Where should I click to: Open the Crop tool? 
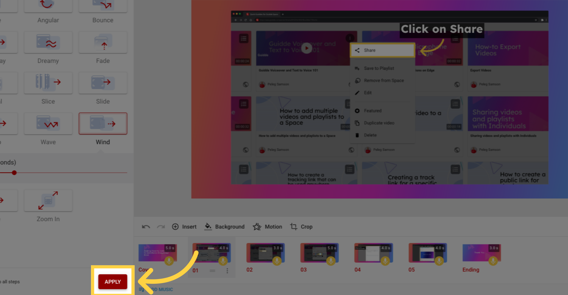(301, 227)
